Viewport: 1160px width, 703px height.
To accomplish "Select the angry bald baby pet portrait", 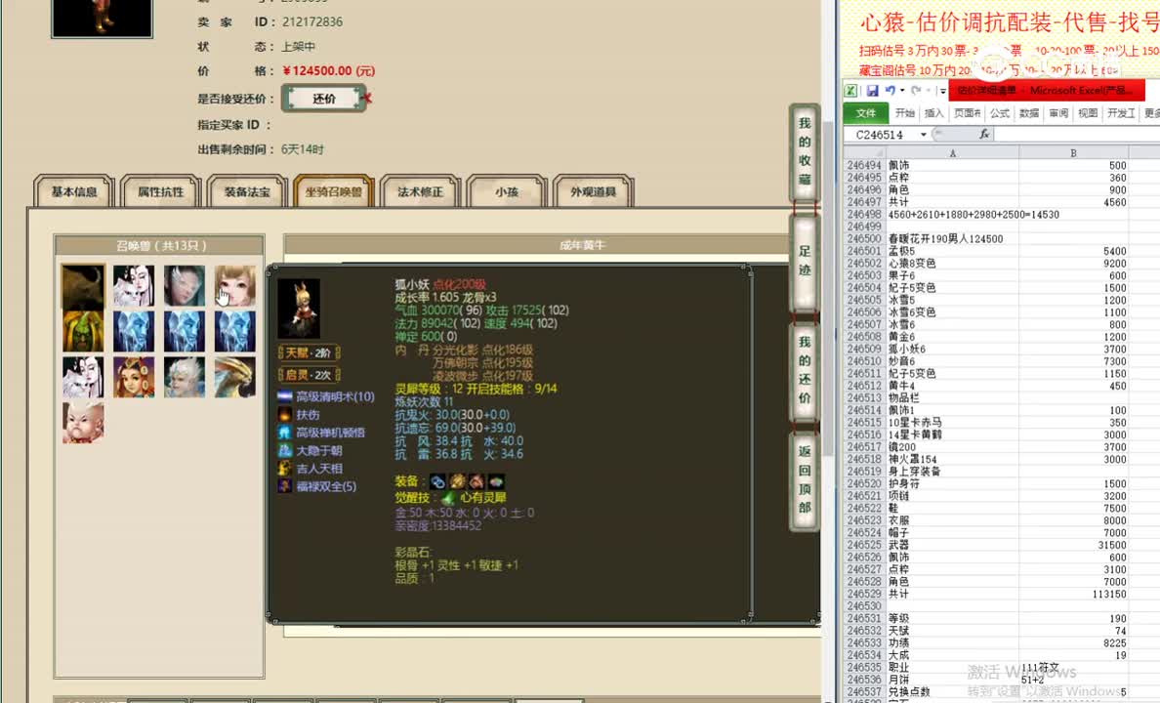I will pyautogui.click(x=83, y=422).
